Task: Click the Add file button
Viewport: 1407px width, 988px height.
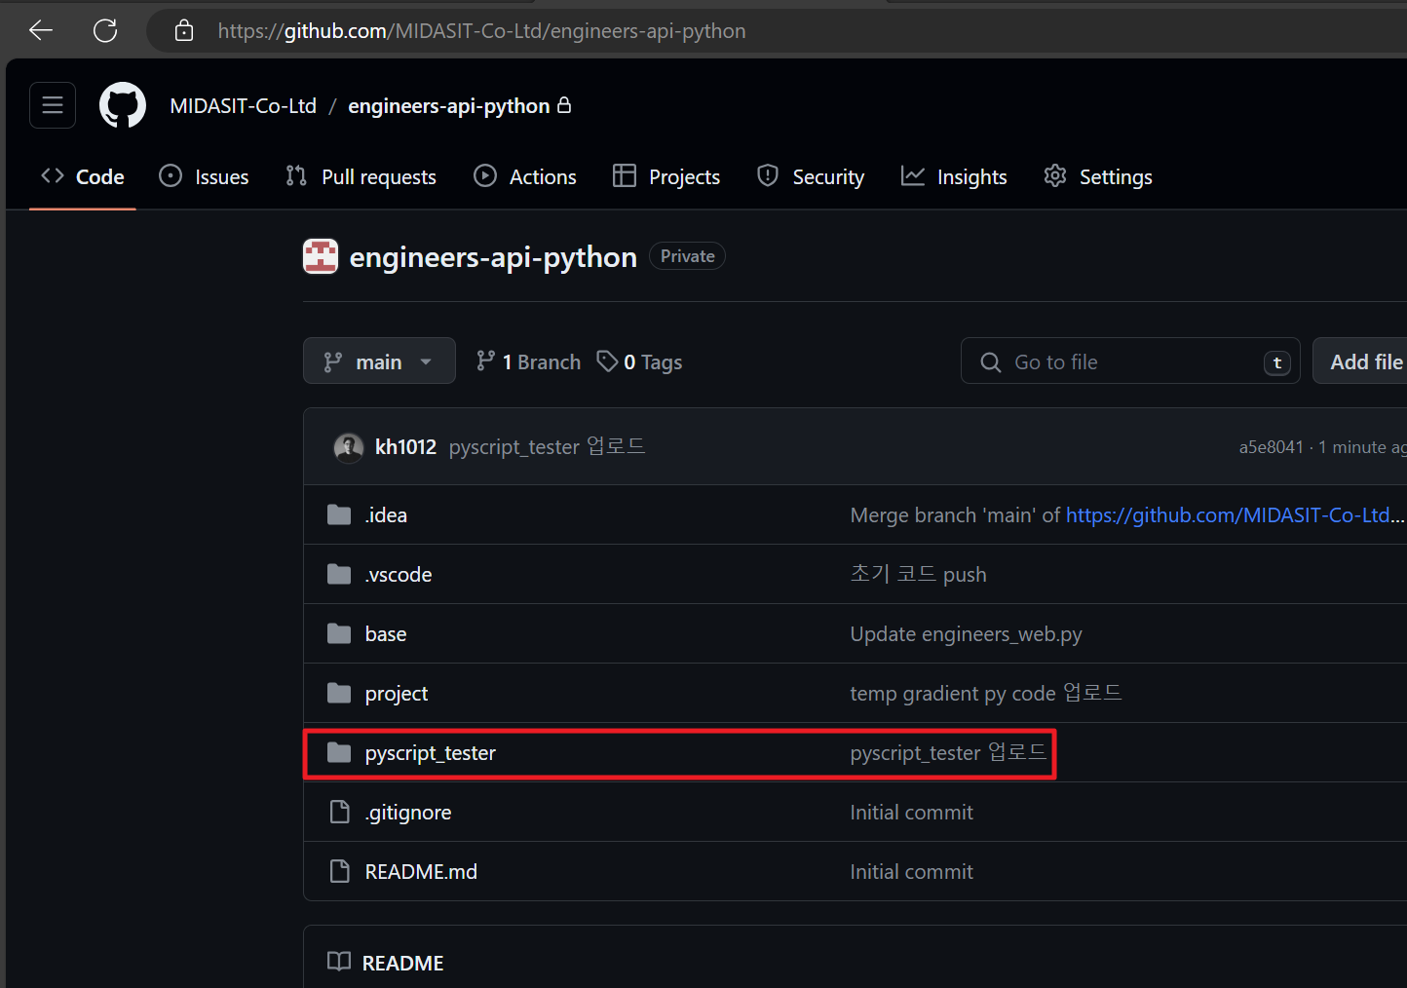Action: click(1360, 361)
